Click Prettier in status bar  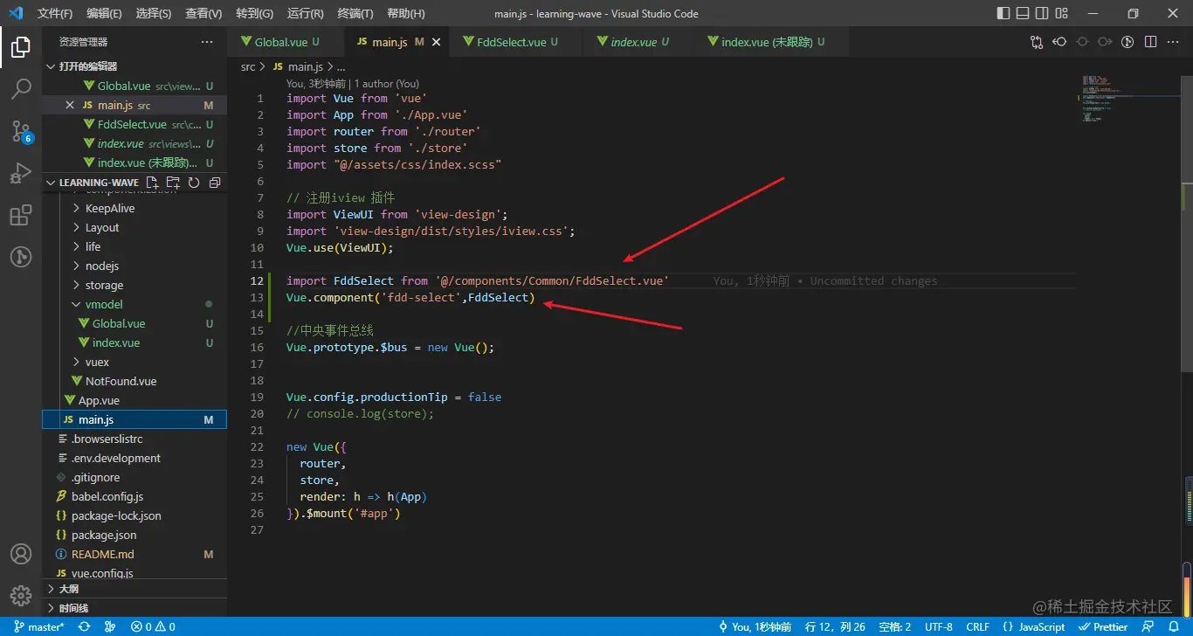coord(1104,626)
